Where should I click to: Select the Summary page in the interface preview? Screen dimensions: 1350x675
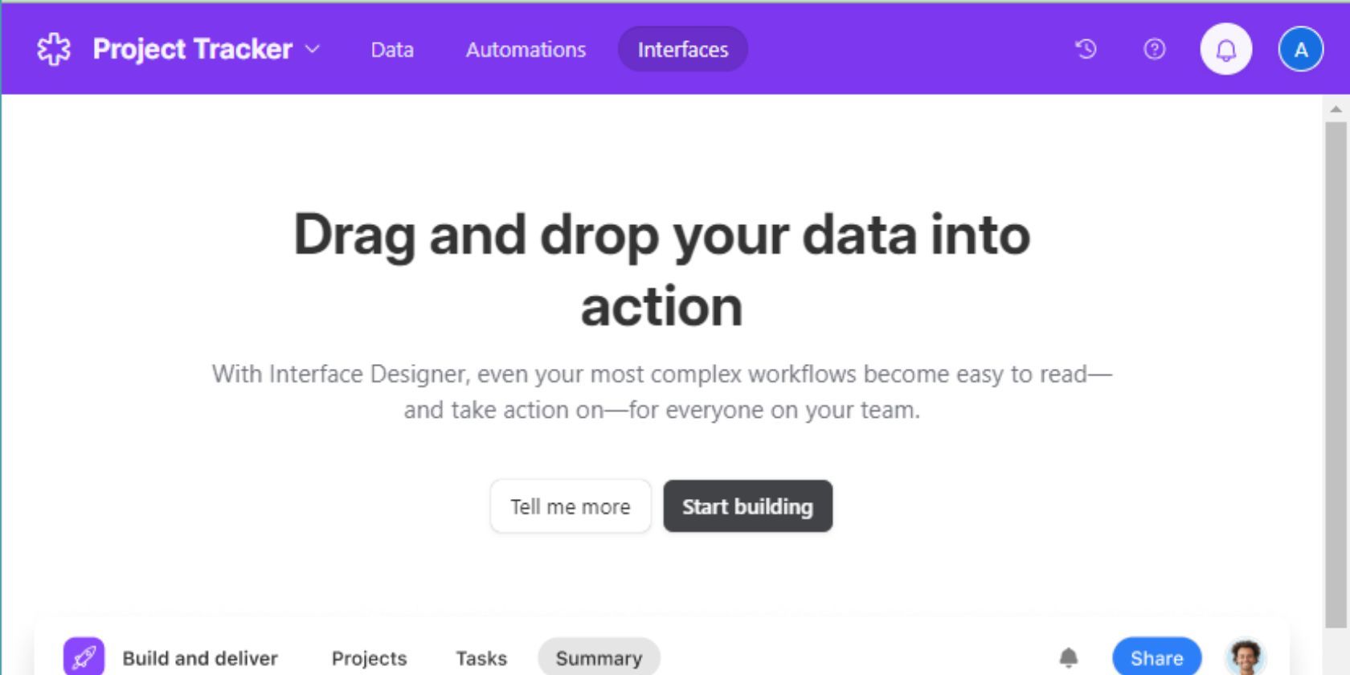tap(599, 657)
